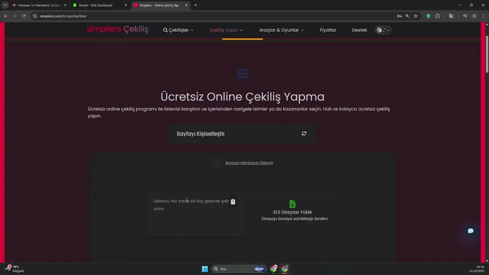Open a new browser tab with plus
Image resolution: width=489 pixels, height=275 pixels.
click(x=196, y=5)
